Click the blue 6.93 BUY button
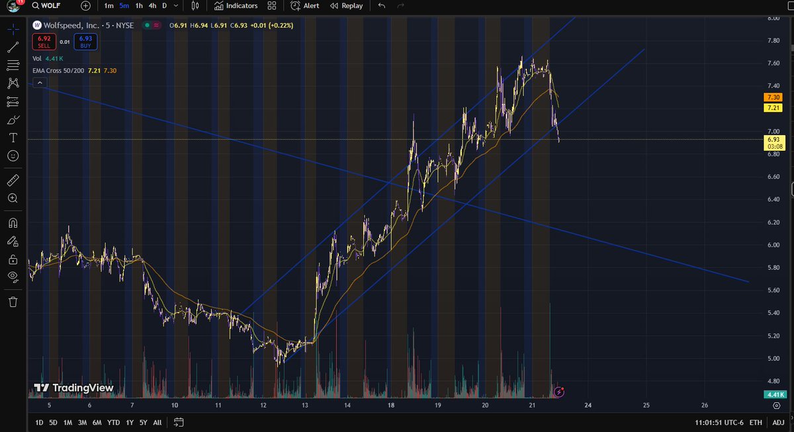The width and height of the screenshot is (794, 432). (86, 42)
